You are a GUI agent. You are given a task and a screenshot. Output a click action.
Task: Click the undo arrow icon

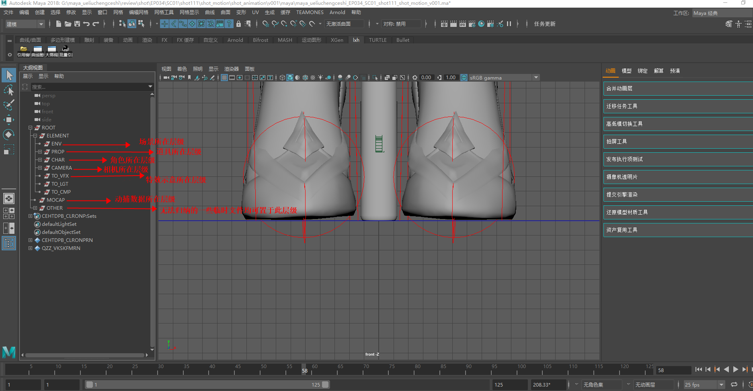point(86,24)
